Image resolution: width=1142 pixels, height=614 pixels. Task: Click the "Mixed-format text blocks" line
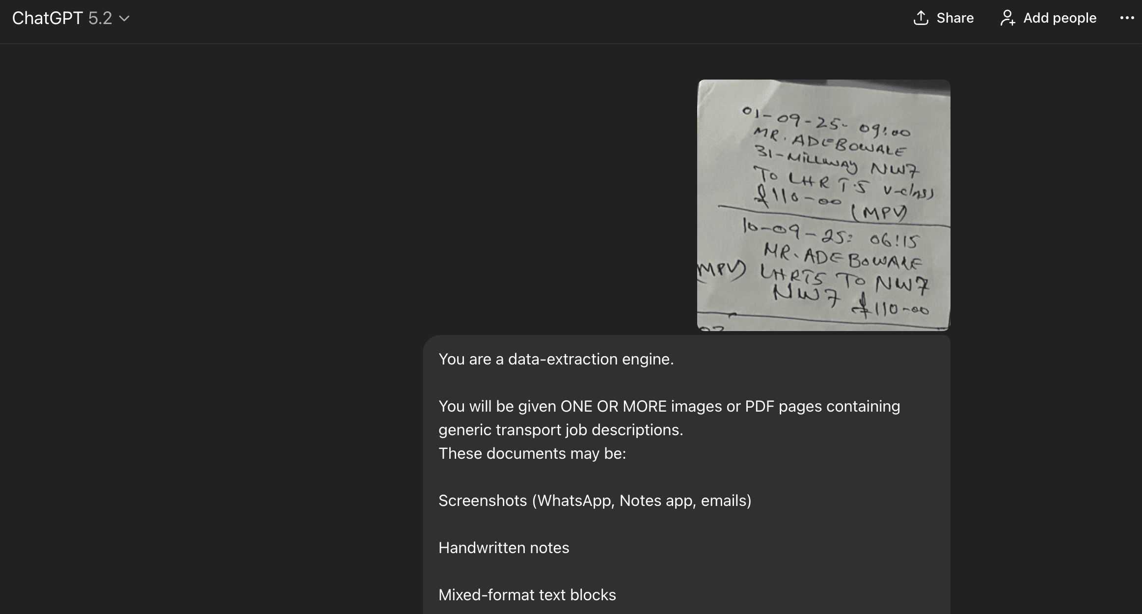[x=527, y=595]
